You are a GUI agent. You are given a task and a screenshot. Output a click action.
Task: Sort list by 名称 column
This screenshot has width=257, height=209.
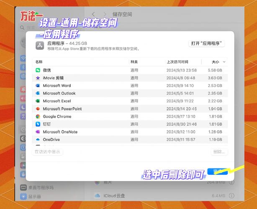pos(39,62)
